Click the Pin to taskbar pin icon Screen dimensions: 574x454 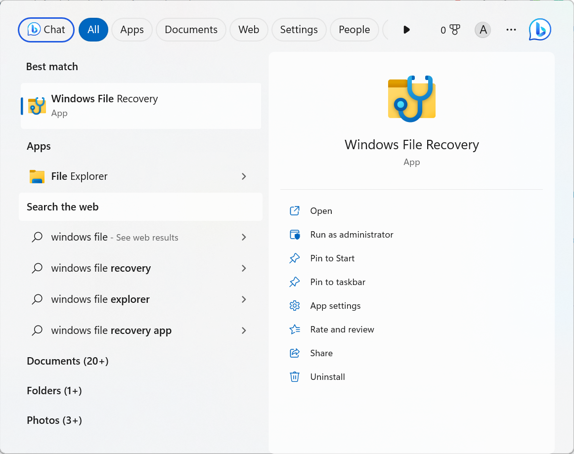(x=295, y=282)
